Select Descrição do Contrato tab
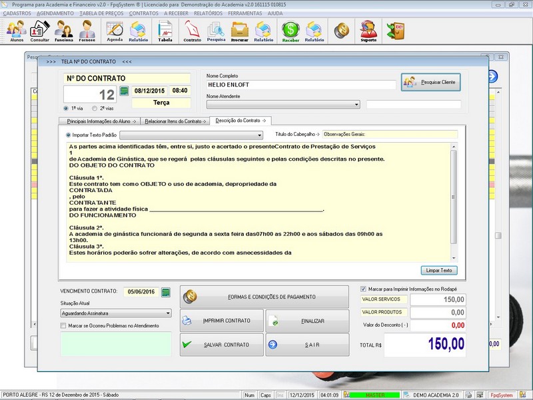Screen dimensions: 533x400 pyautogui.click(x=241, y=121)
